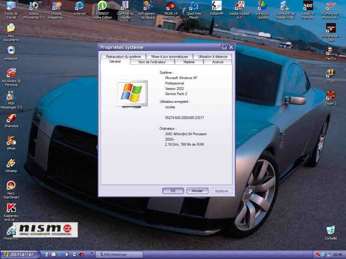The image size is (346, 259).
Task: Click the product ID 55274-640-2800495-23017
Action: (184, 118)
